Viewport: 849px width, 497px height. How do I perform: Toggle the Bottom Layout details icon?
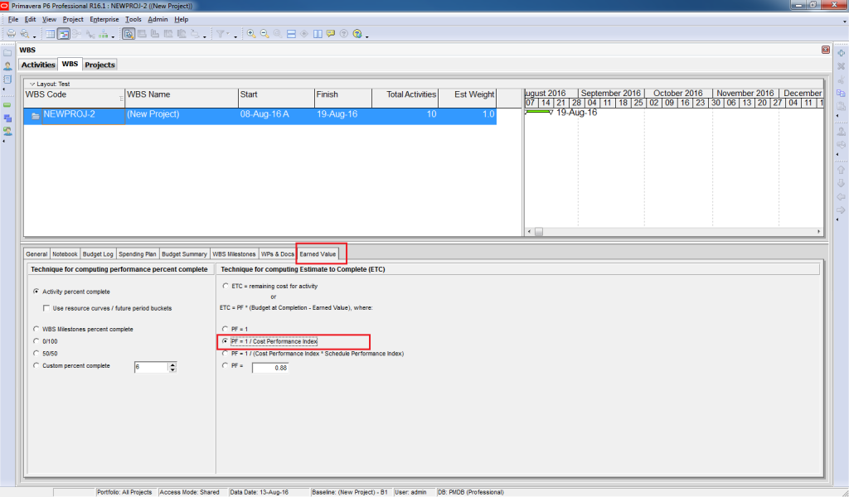(129, 33)
